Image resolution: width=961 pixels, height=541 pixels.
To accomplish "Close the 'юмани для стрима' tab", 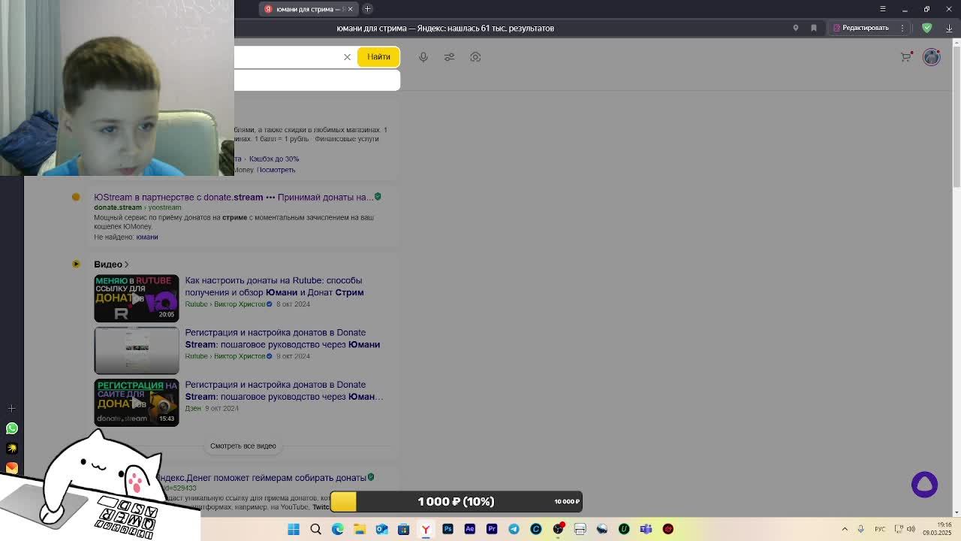I will (x=350, y=9).
